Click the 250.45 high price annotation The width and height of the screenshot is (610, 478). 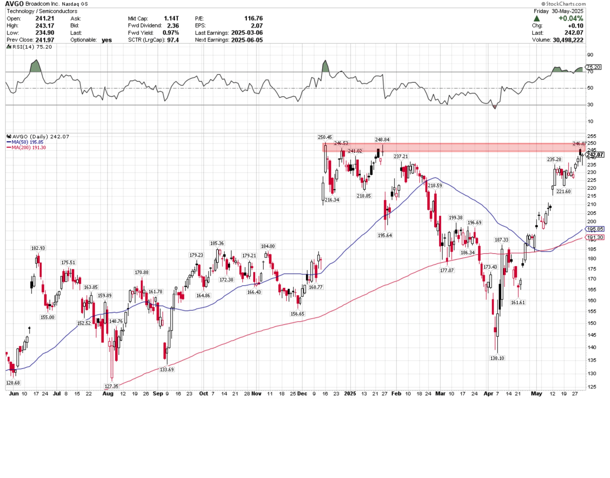point(325,137)
